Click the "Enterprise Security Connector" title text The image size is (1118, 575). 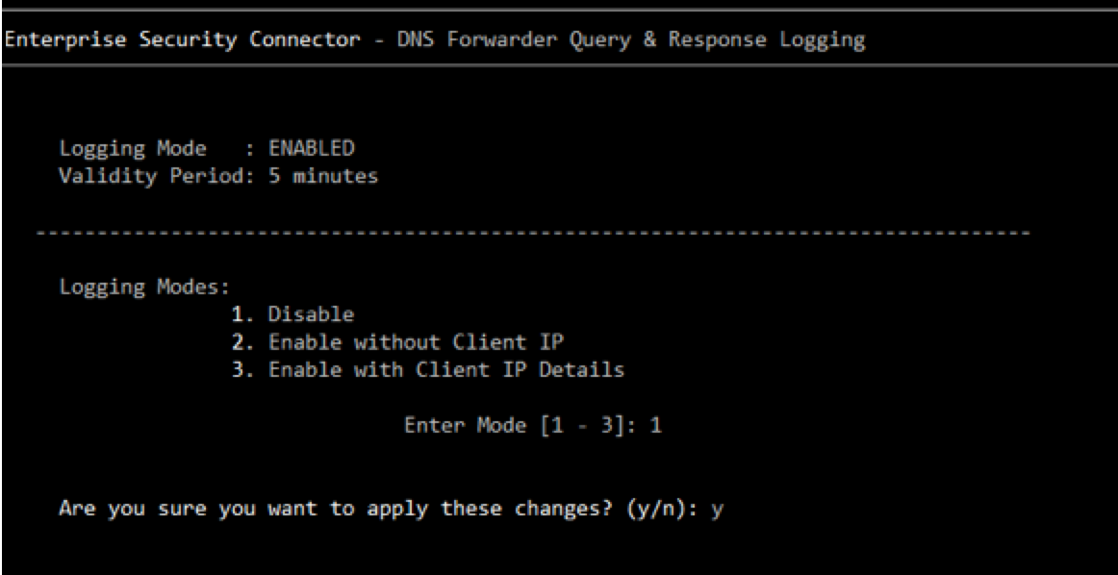[x=182, y=39]
